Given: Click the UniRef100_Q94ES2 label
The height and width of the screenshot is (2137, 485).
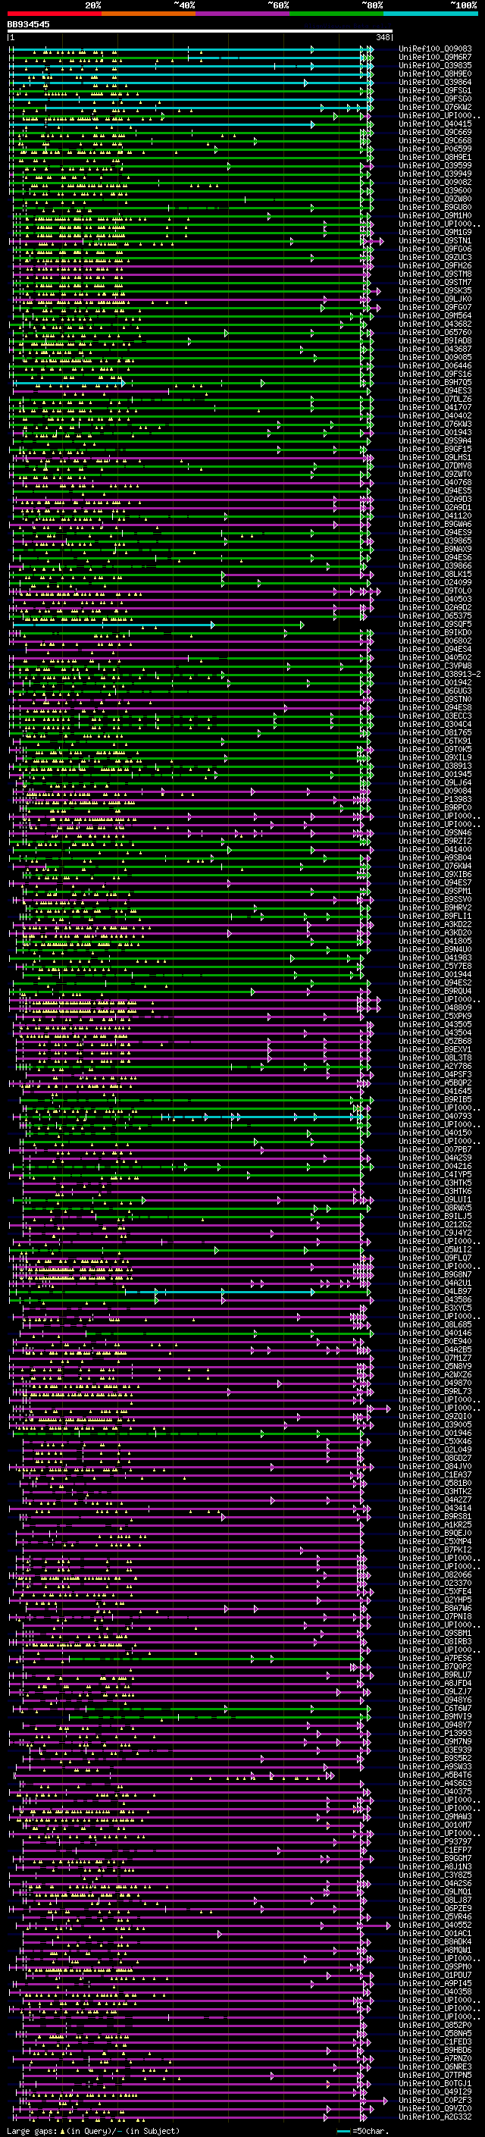Looking at the screenshot, I should [435, 982].
